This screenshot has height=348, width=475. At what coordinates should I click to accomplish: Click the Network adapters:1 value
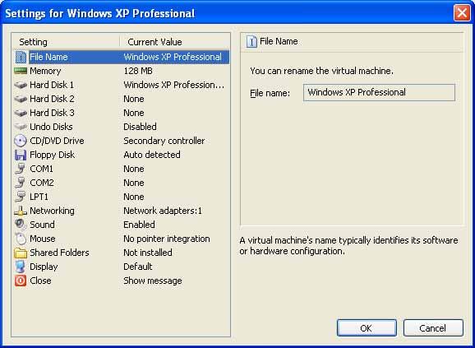click(163, 211)
